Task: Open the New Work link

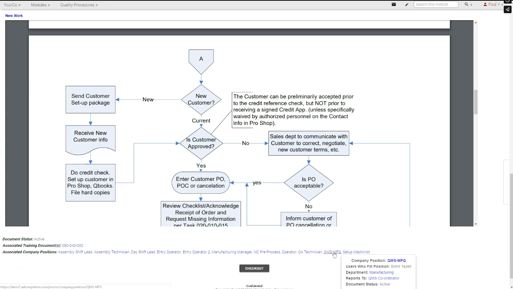Action: 14,16
